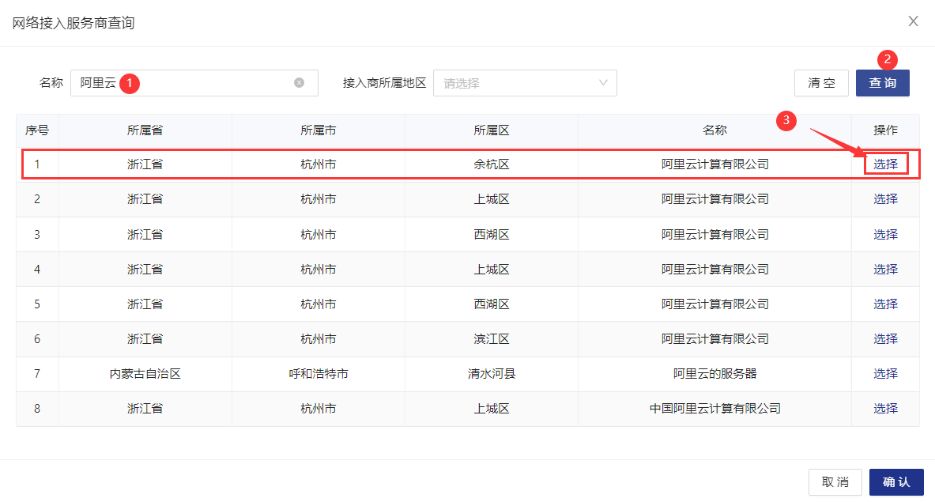Click the 所属省 column header

(145, 130)
